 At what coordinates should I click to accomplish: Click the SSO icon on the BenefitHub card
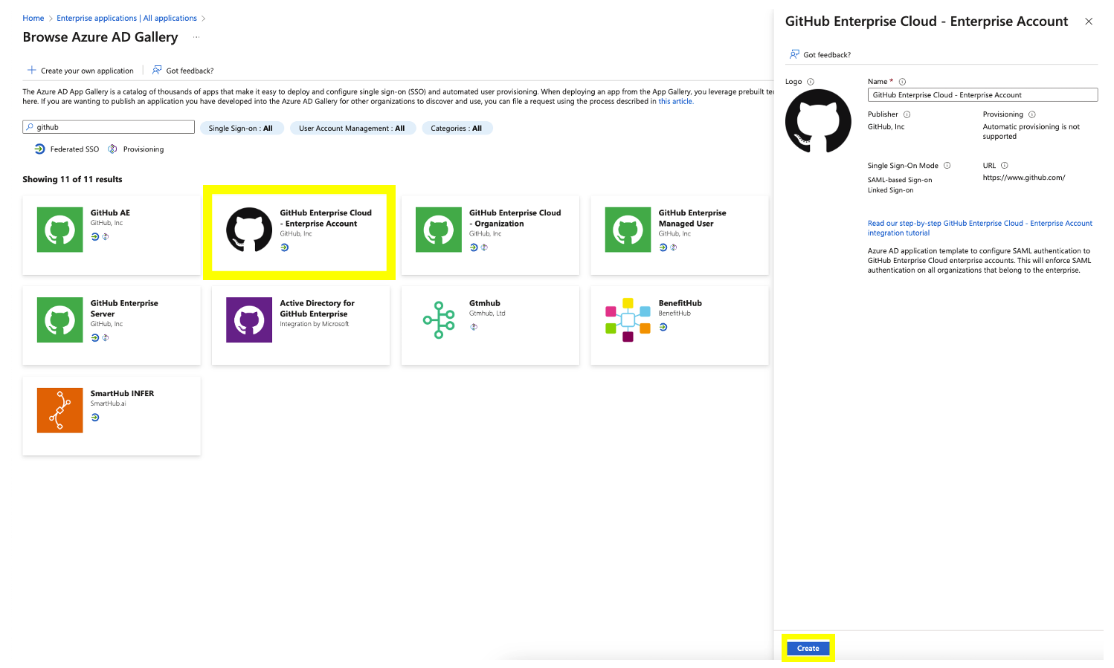coord(663,327)
